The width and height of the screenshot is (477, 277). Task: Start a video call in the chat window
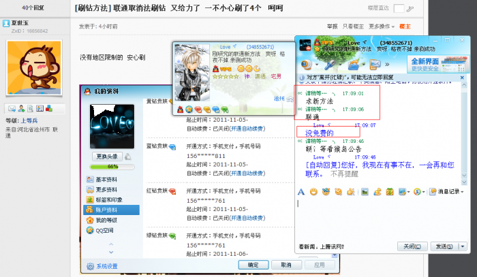(x=307, y=65)
